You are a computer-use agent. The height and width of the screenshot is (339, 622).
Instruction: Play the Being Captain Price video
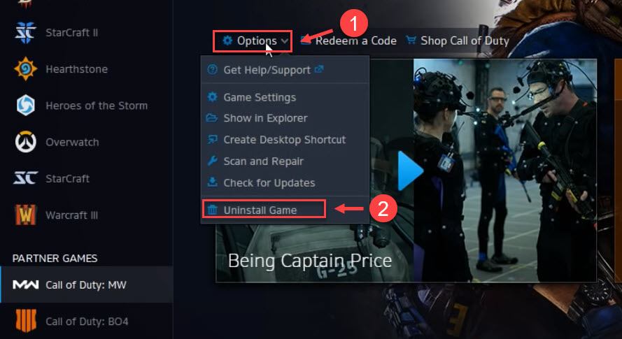point(411,171)
